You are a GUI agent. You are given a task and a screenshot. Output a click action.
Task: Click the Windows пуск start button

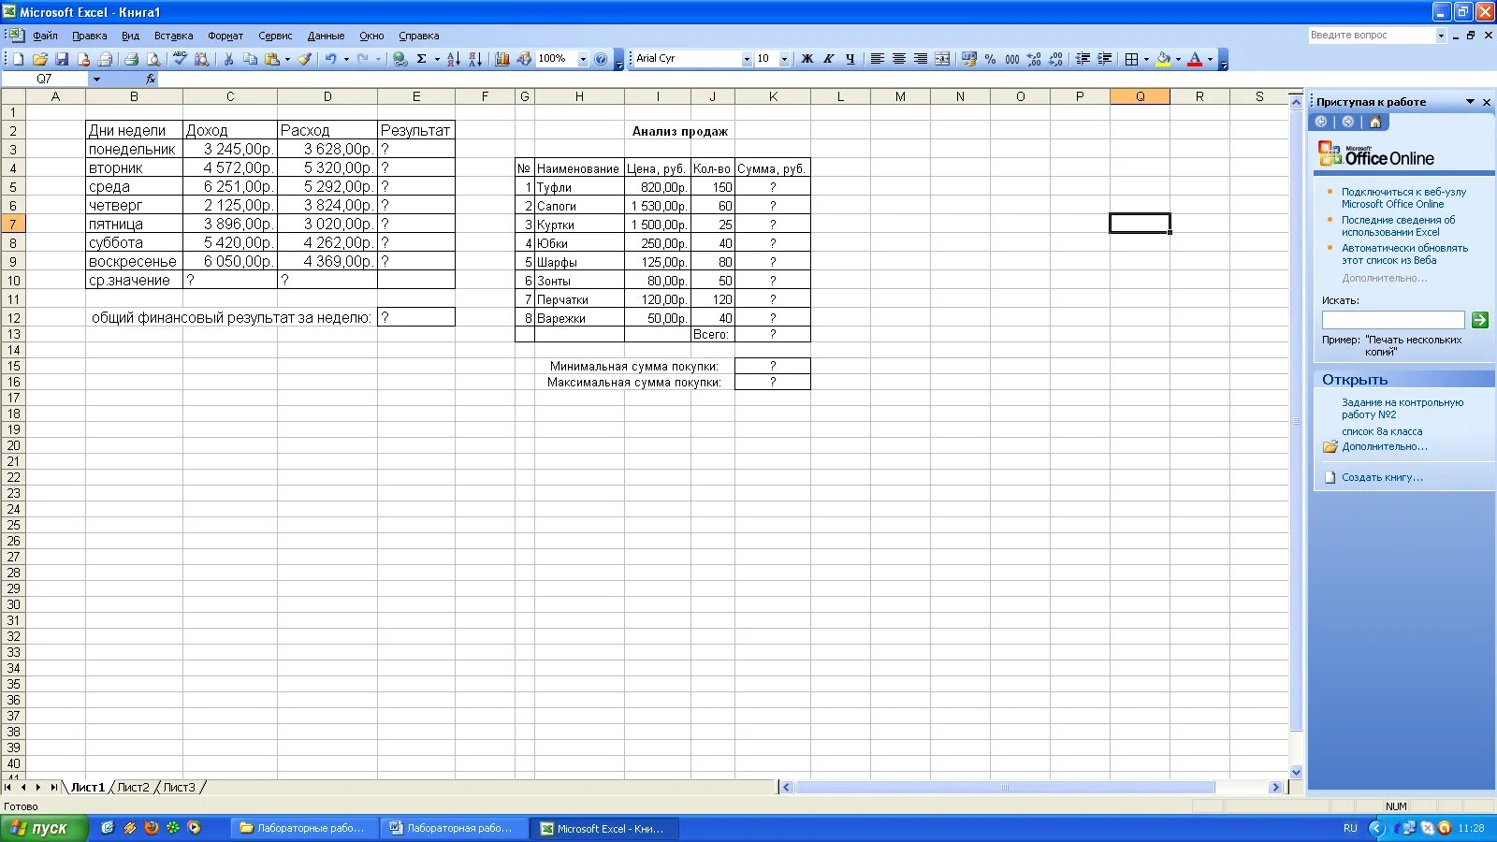tap(44, 828)
